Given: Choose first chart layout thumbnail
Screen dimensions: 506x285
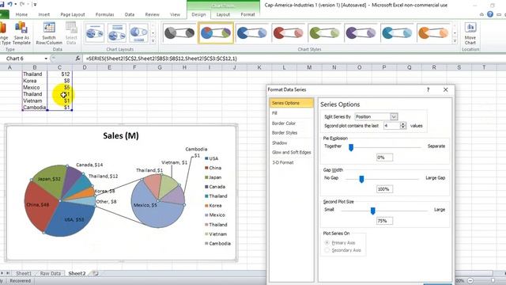Looking at the screenshot, I should point(95,33).
